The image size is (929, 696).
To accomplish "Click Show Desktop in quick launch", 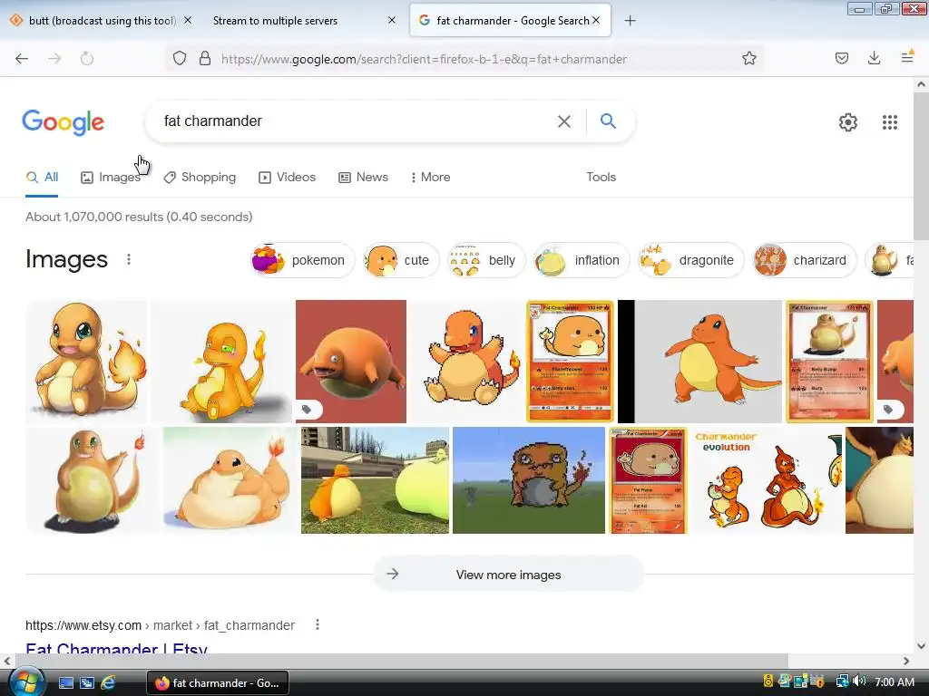I will pyautogui.click(x=65, y=682).
